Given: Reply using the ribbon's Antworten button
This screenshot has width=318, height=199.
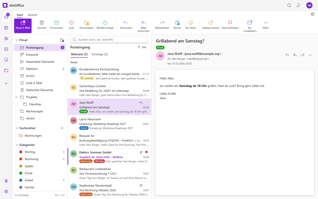Looking at the screenshot, I should pyautogui.click(x=126, y=25).
